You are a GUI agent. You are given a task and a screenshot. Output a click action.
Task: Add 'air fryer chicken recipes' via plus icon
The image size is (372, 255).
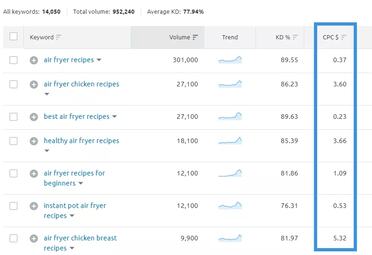[x=34, y=85]
